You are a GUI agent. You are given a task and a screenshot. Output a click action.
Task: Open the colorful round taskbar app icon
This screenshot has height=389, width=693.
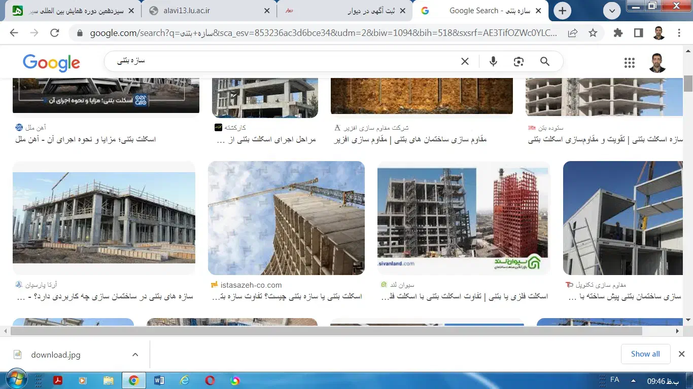235,380
